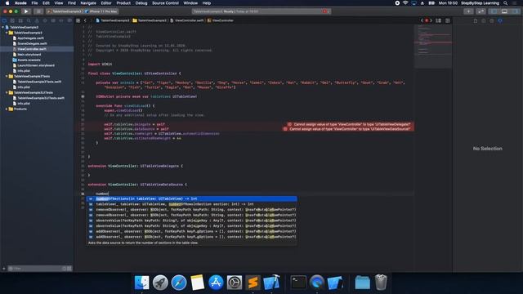Click Spotlight search icon in menu bar
Screen dimensions: 523x294
click(506, 3)
